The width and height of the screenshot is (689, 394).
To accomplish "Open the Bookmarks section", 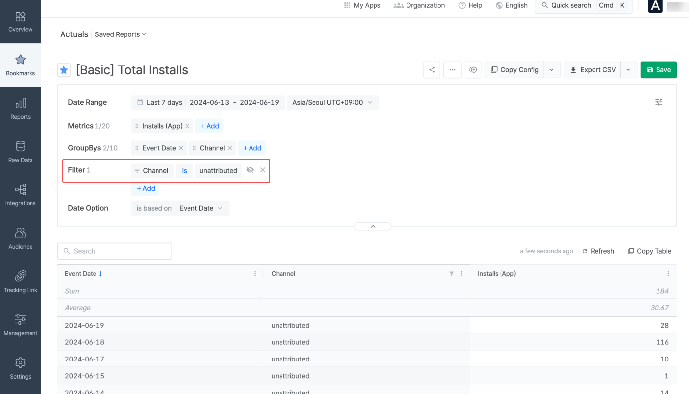I will point(20,66).
